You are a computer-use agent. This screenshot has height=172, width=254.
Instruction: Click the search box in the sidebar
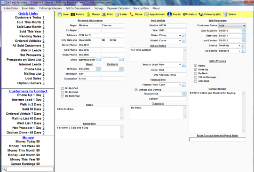pyautogui.click(x=30, y=169)
